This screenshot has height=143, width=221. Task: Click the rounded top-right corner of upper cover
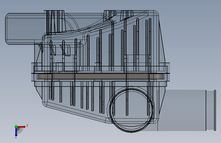point(155,13)
